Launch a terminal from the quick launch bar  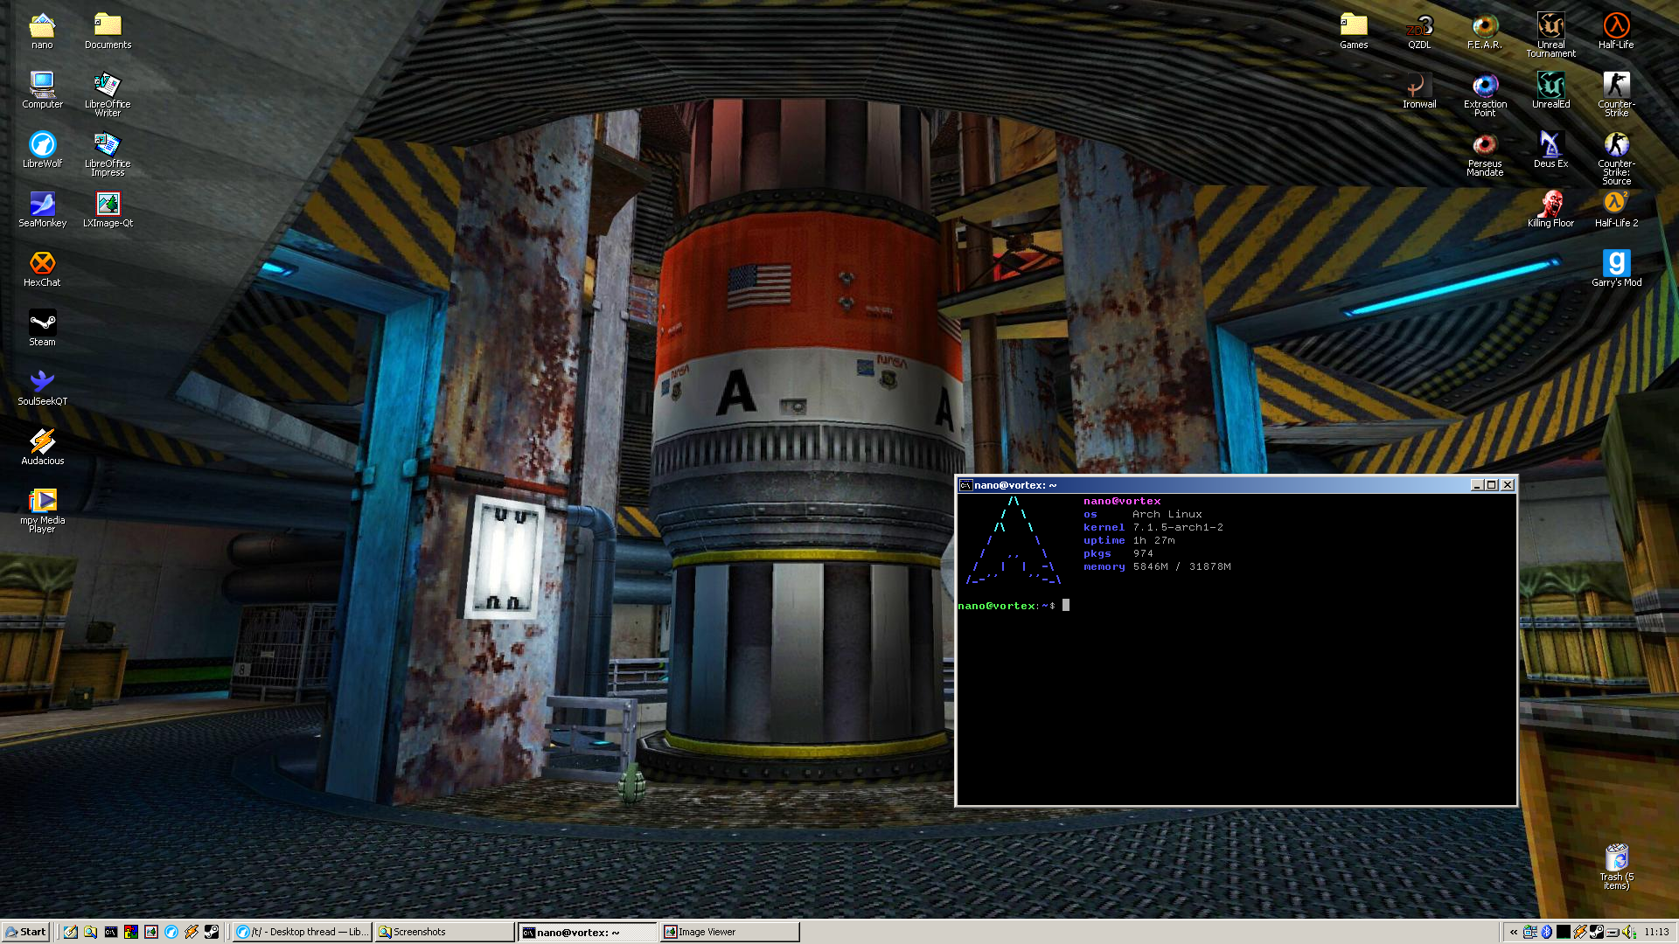(111, 932)
